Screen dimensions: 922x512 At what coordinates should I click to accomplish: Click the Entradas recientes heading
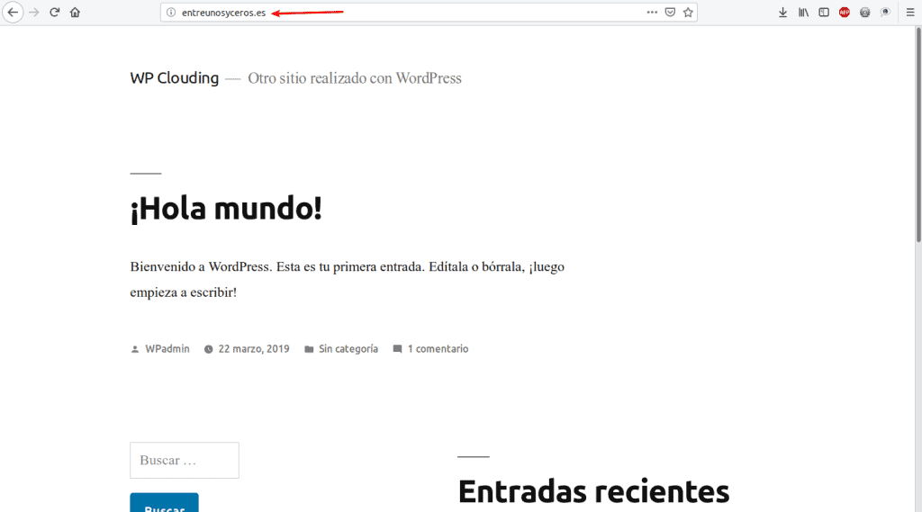(593, 491)
